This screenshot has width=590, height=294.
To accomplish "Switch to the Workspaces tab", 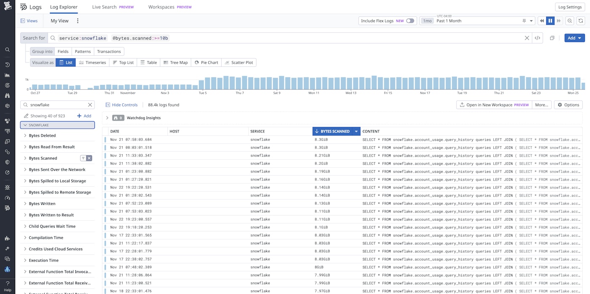I will pos(170,7).
